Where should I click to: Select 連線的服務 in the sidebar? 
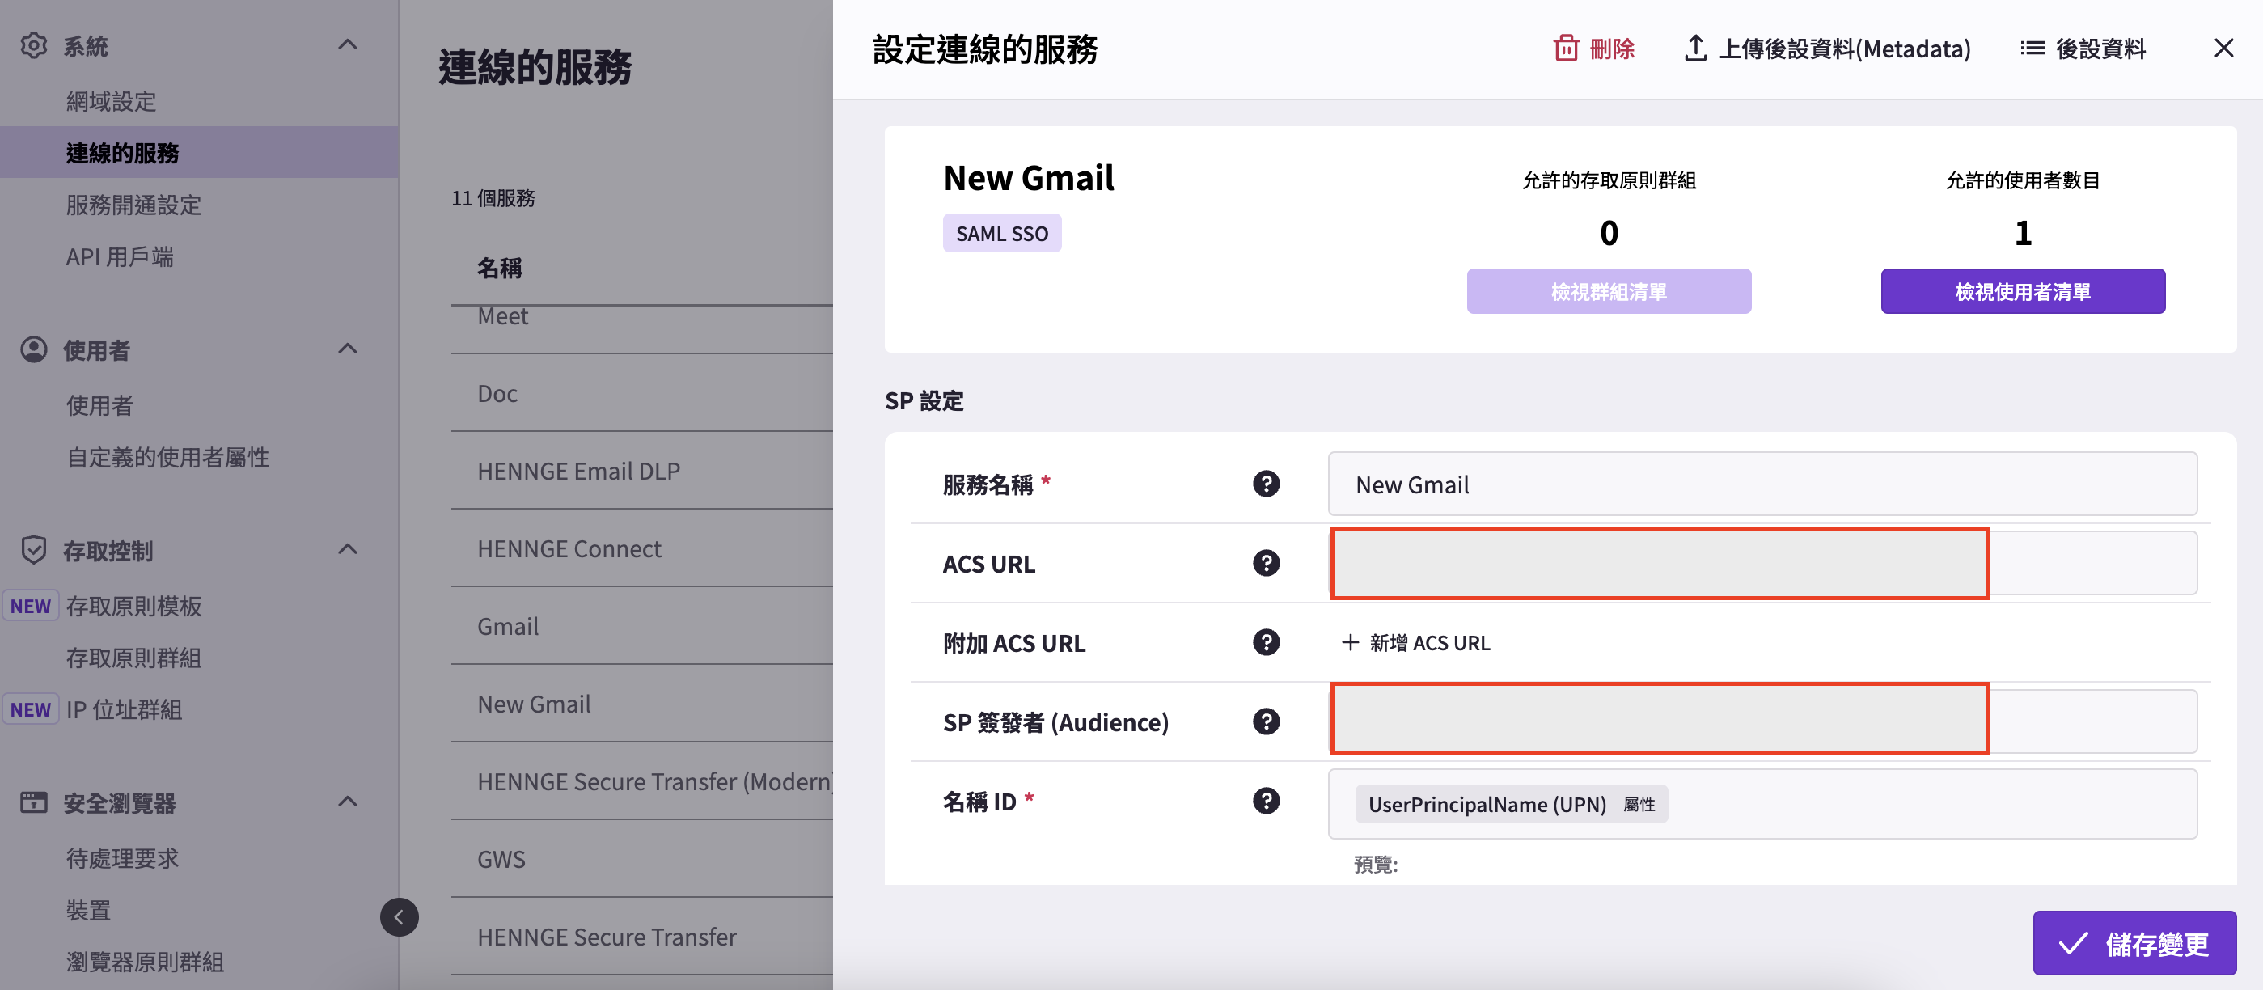coord(198,152)
